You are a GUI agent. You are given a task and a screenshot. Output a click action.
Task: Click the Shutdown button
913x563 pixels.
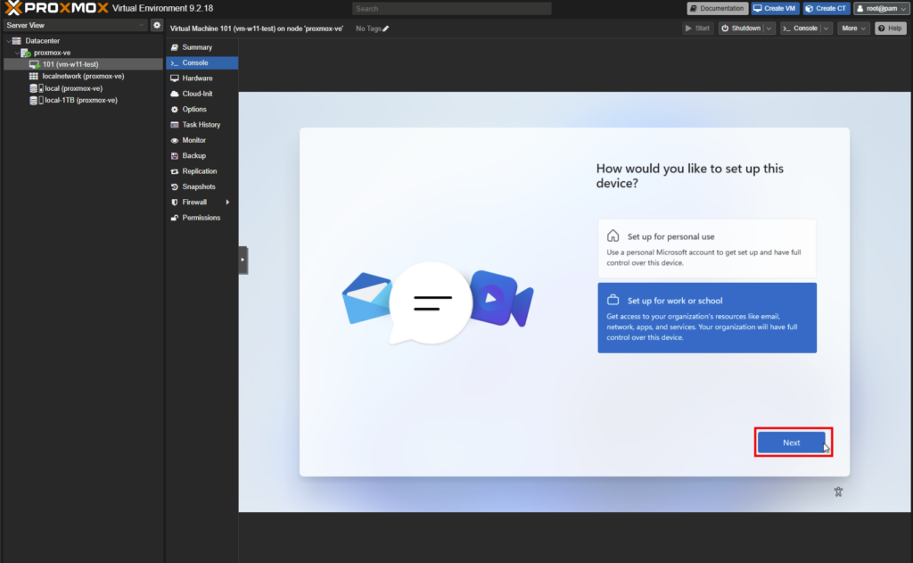[741, 28]
